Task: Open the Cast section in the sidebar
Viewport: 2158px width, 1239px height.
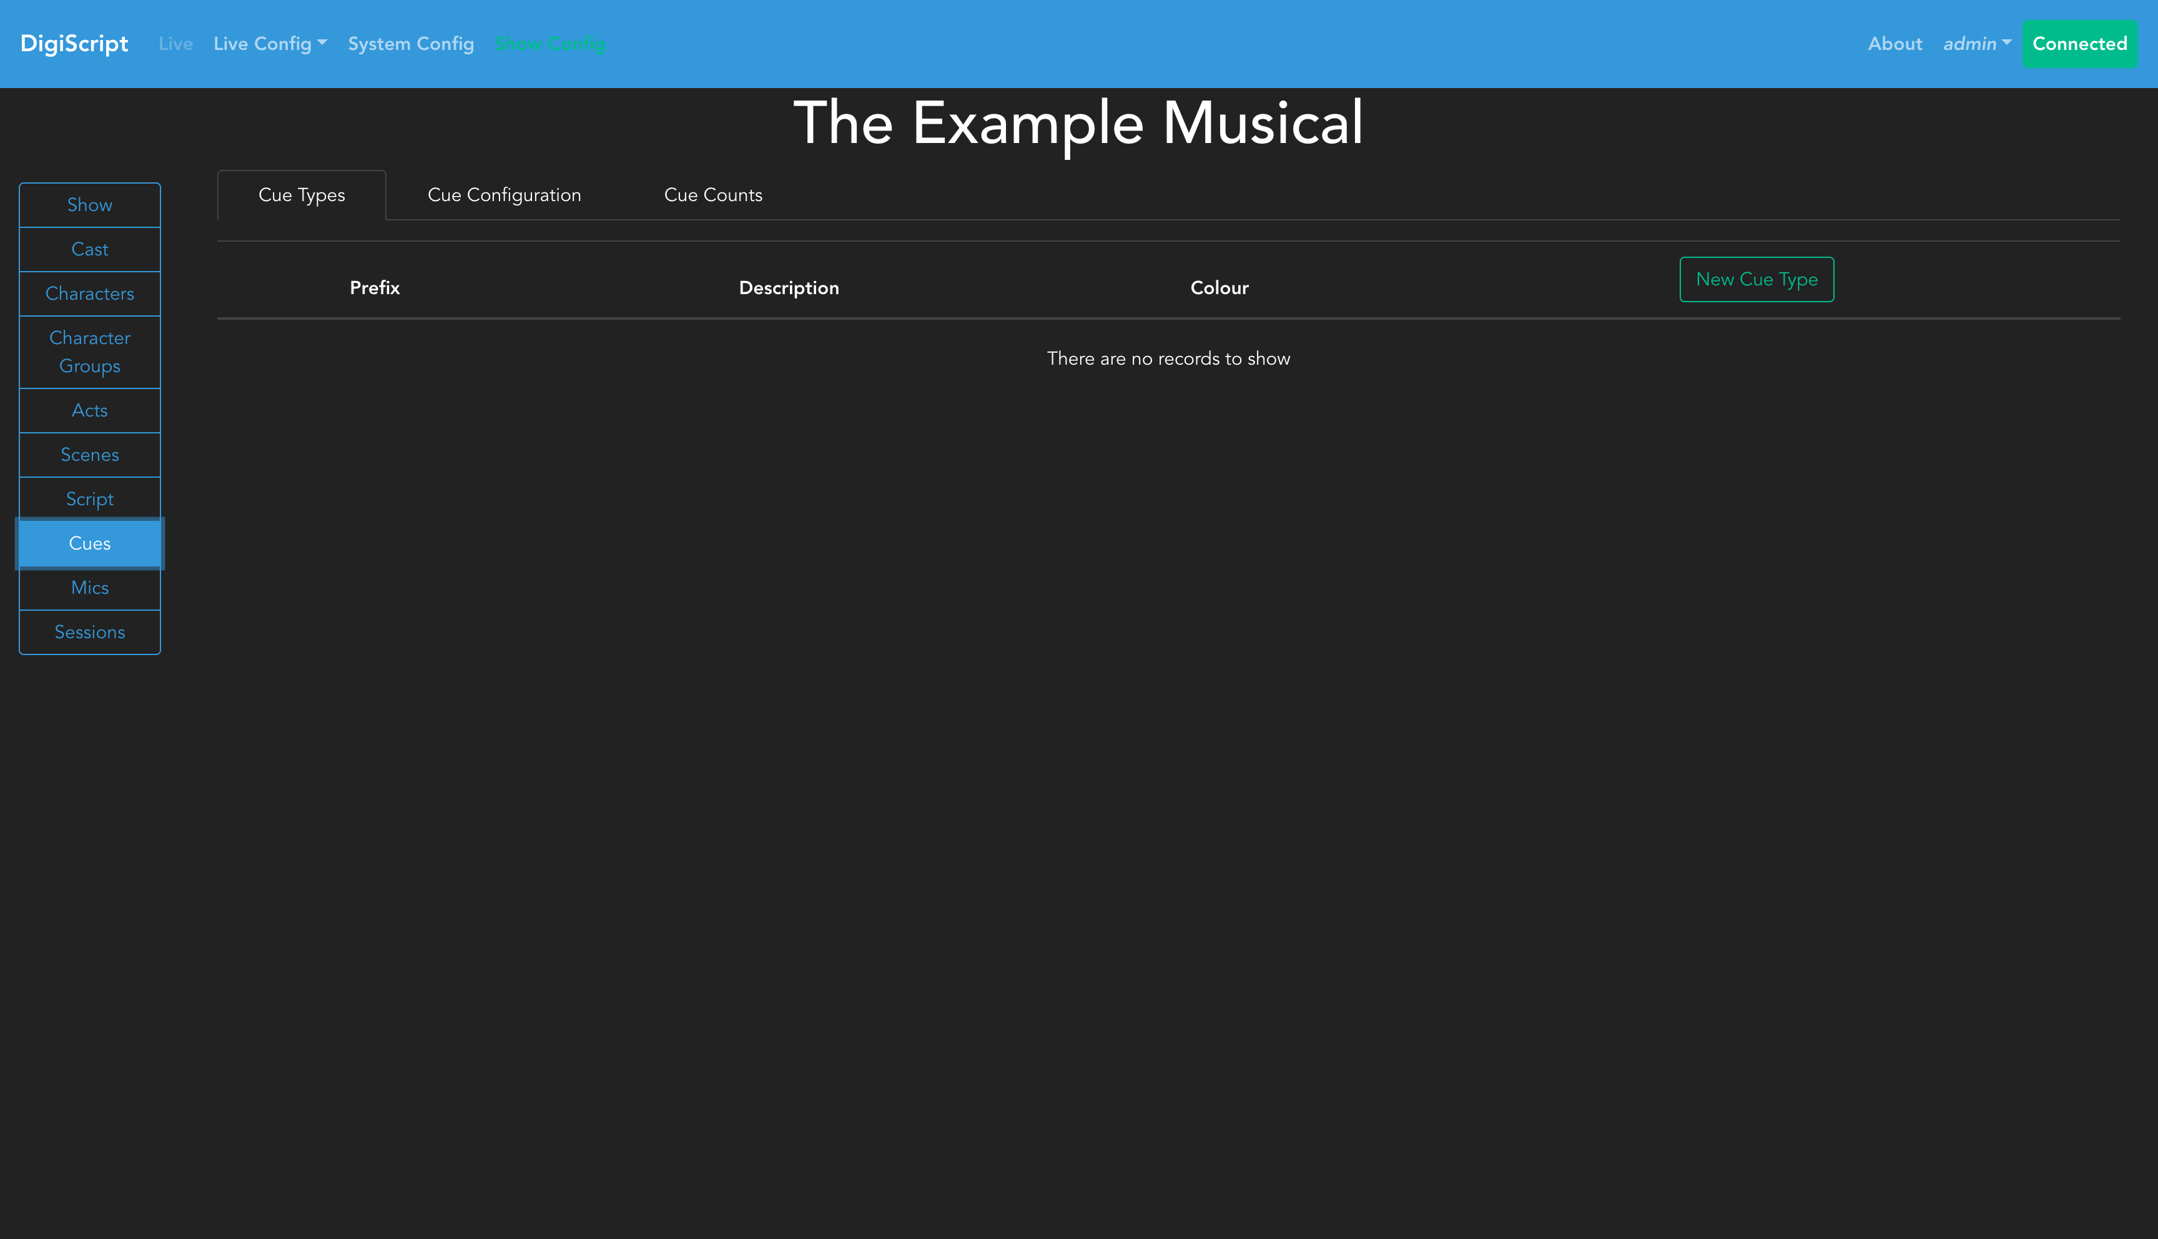Action: (89, 249)
